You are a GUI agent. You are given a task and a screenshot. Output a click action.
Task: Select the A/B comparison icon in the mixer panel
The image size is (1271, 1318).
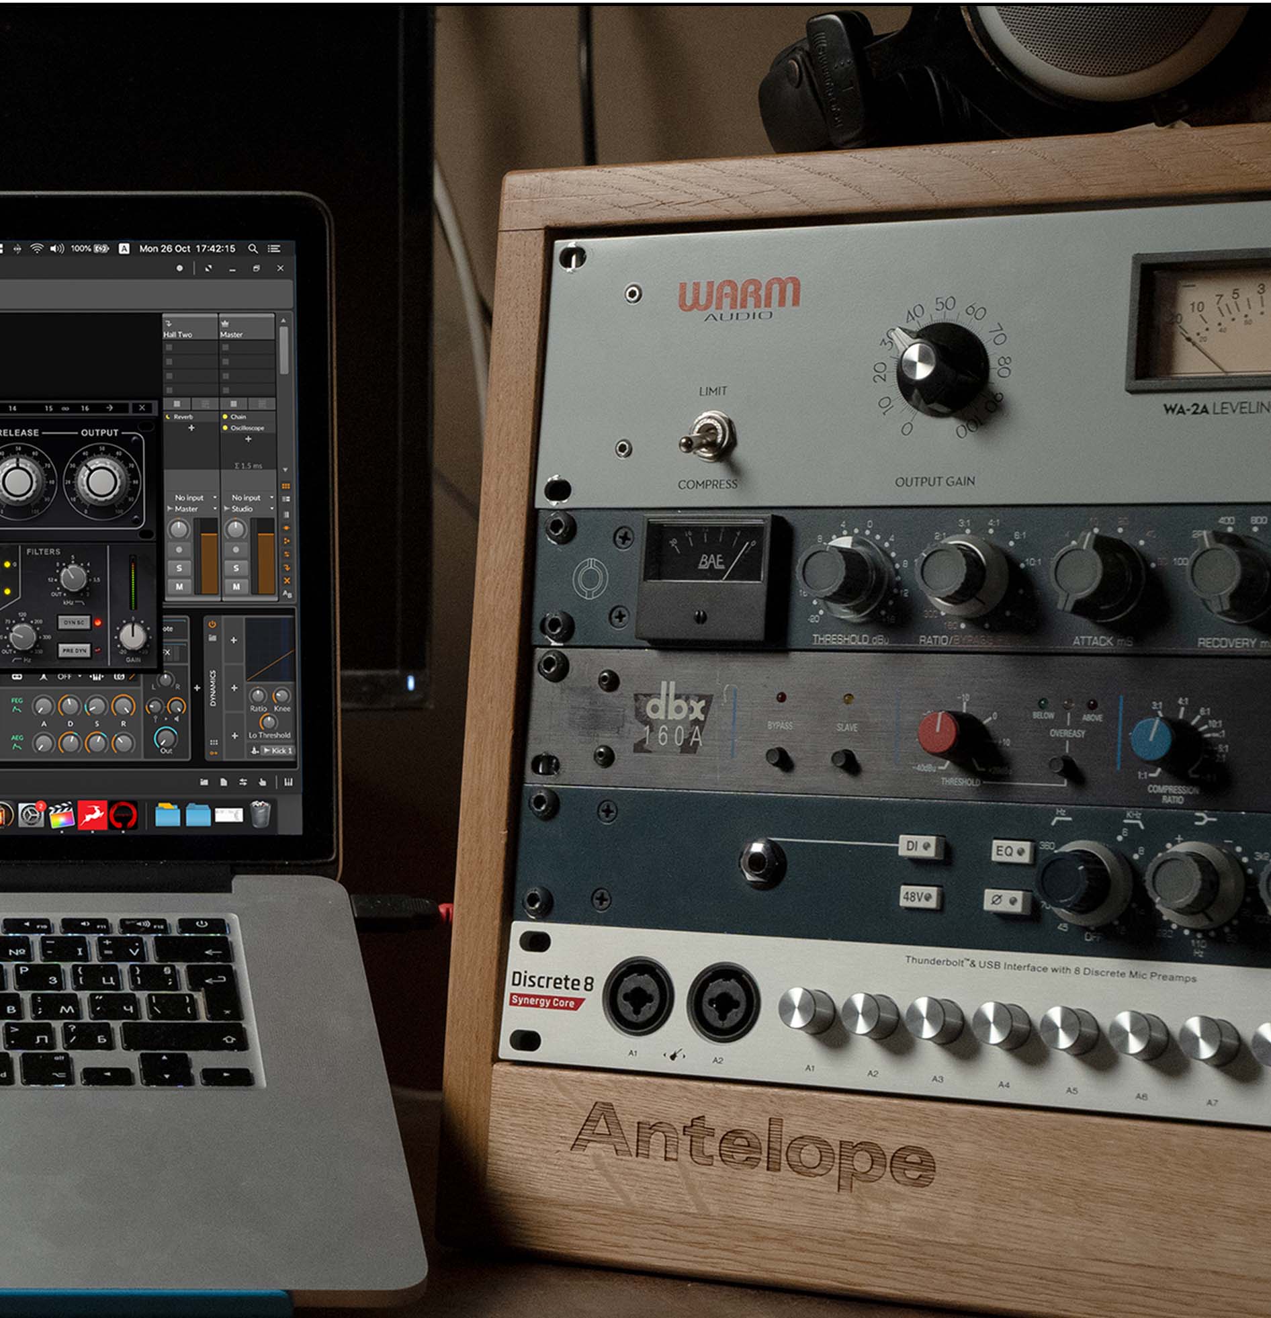[x=286, y=594]
